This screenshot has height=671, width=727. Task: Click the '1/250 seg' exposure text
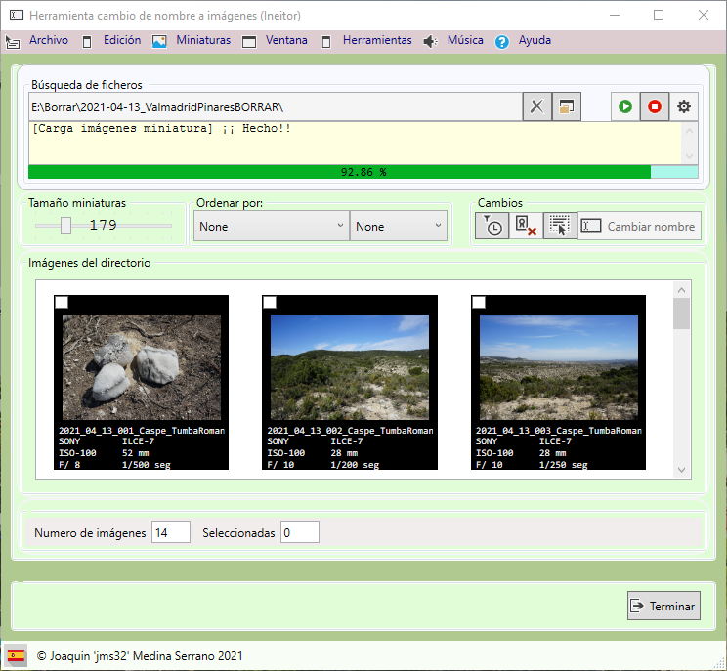564,464
